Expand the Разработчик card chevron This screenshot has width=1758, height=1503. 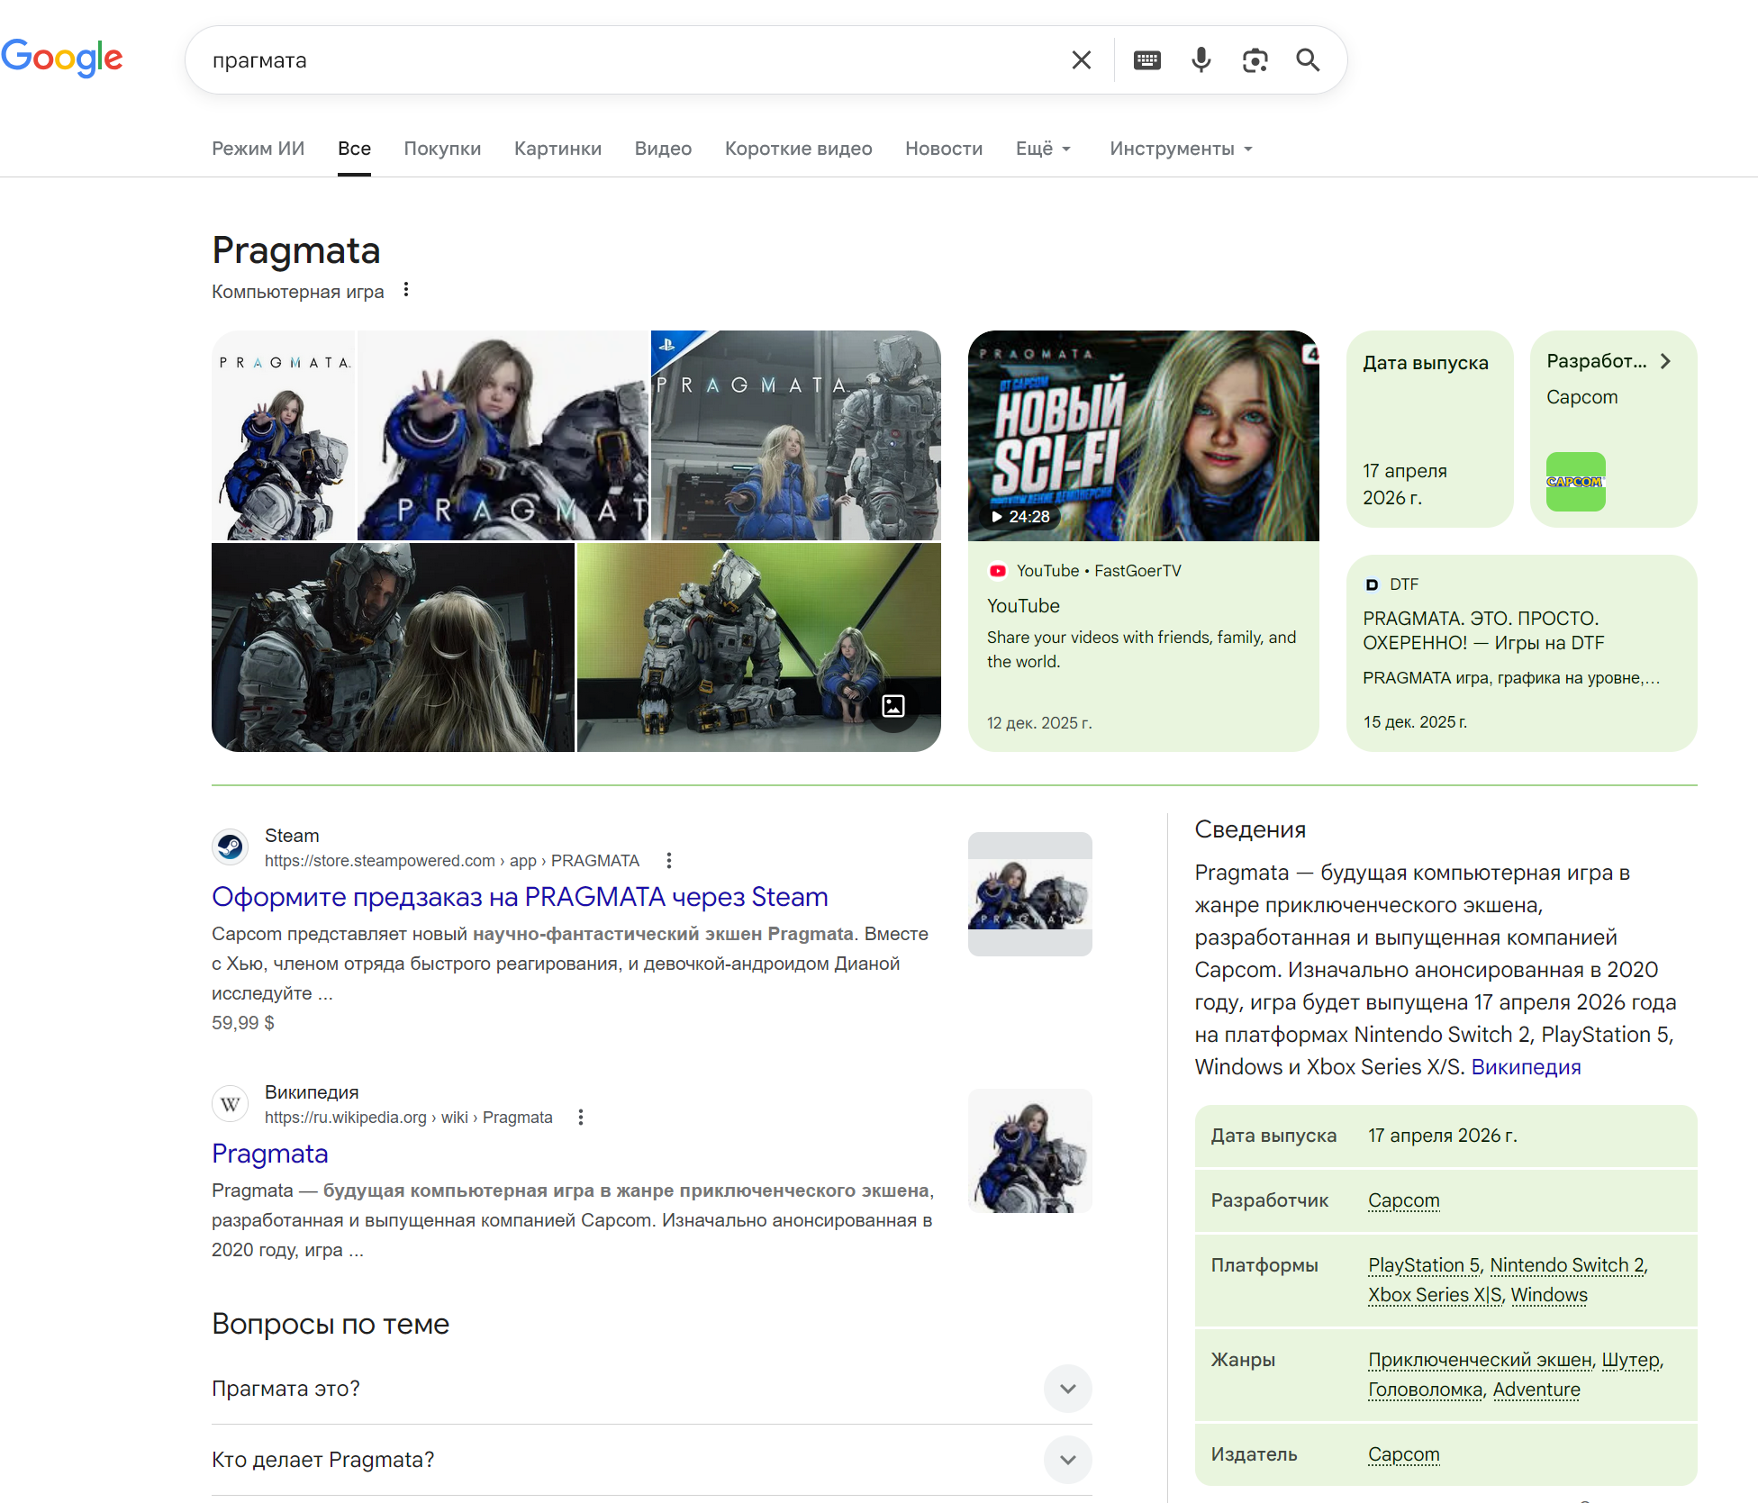point(1665,361)
